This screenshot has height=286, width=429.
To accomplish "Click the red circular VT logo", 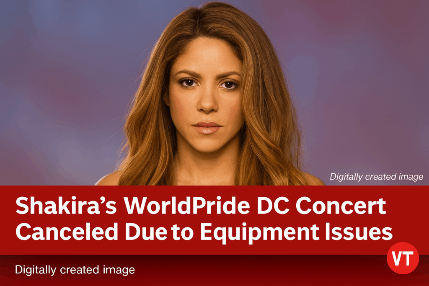I will 403,258.
